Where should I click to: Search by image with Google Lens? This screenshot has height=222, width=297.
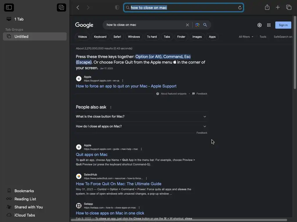(x=197, y=25)
